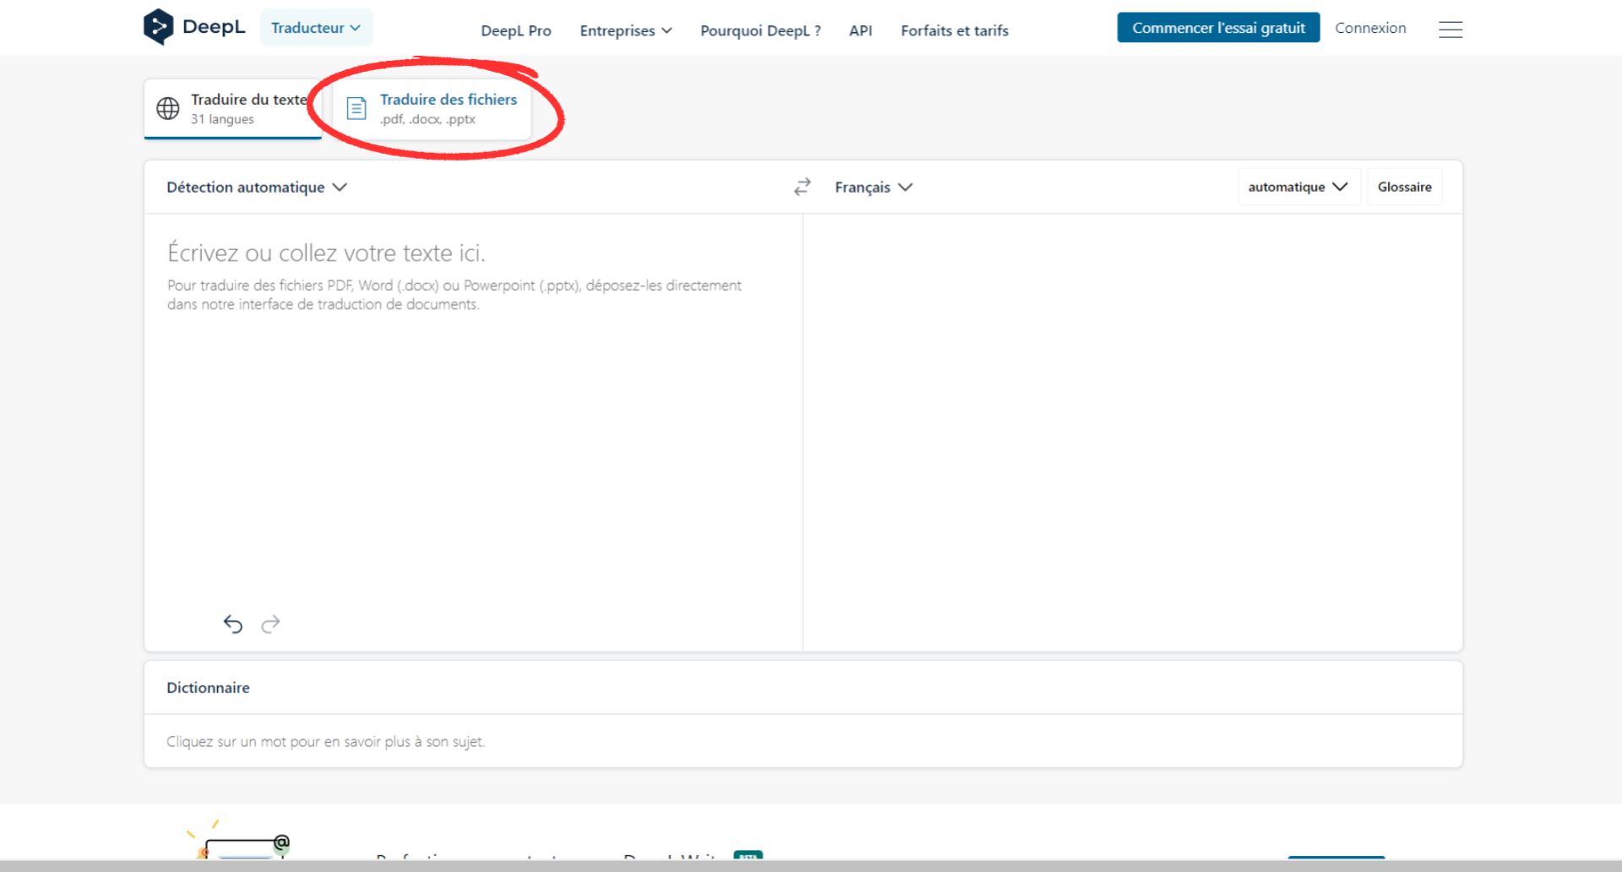Click the globe icon for text translation
The height and width of the screenshot is (872, 1622).
[x=168, y=108]
